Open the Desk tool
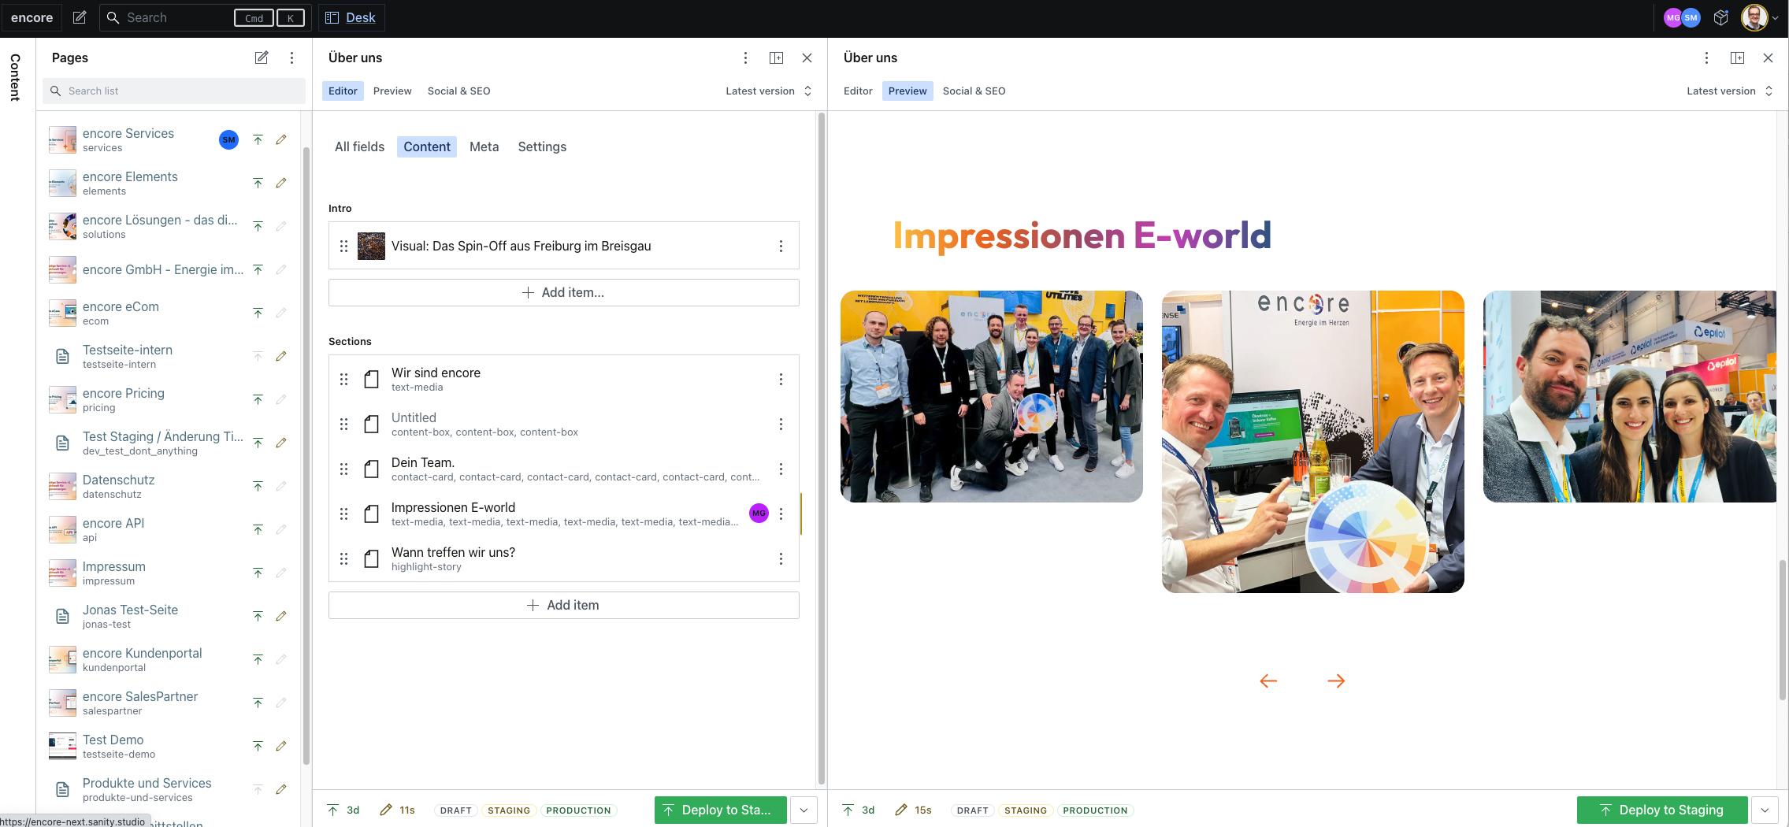 pos(351,17)
